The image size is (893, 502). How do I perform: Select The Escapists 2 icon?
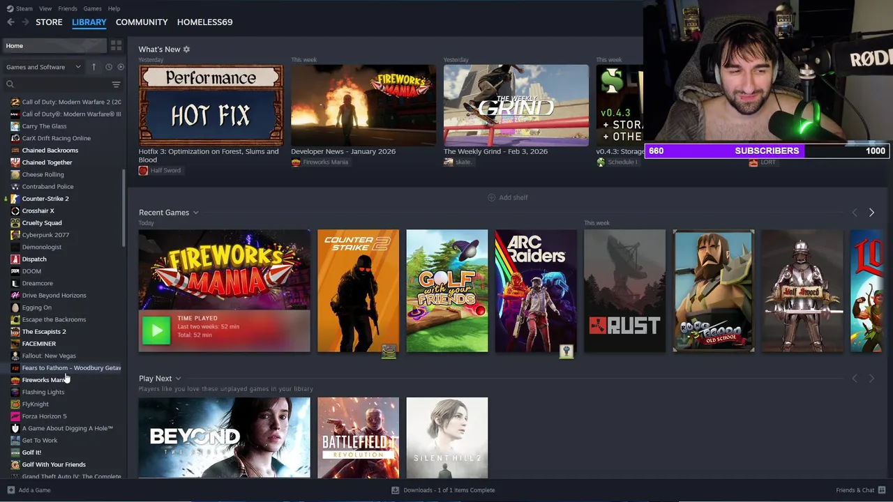pyautogui.click(x=15, y=332)
